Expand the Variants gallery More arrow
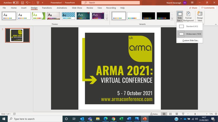This screenshot has height=122, width=218. 172,19
